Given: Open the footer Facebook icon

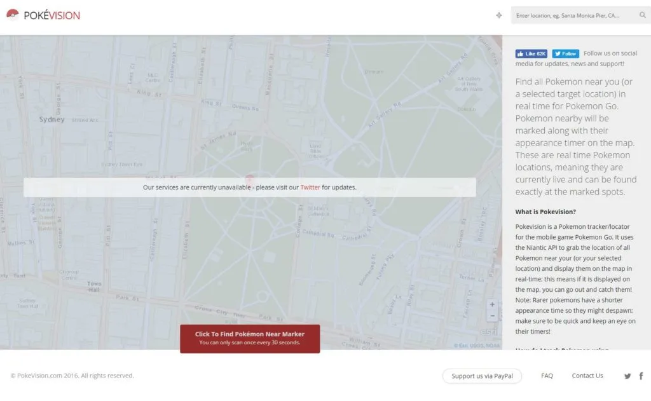Looking at the screenshot, I should (641, 376).
